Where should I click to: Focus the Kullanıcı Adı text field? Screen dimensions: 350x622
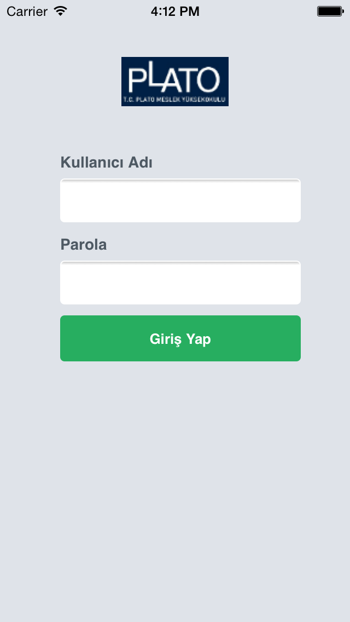tap(180, 200)
